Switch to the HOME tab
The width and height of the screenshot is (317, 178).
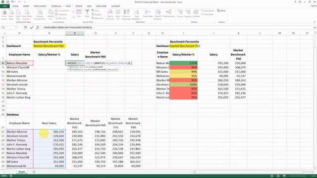pyautogui.click(x=15, y=6)
